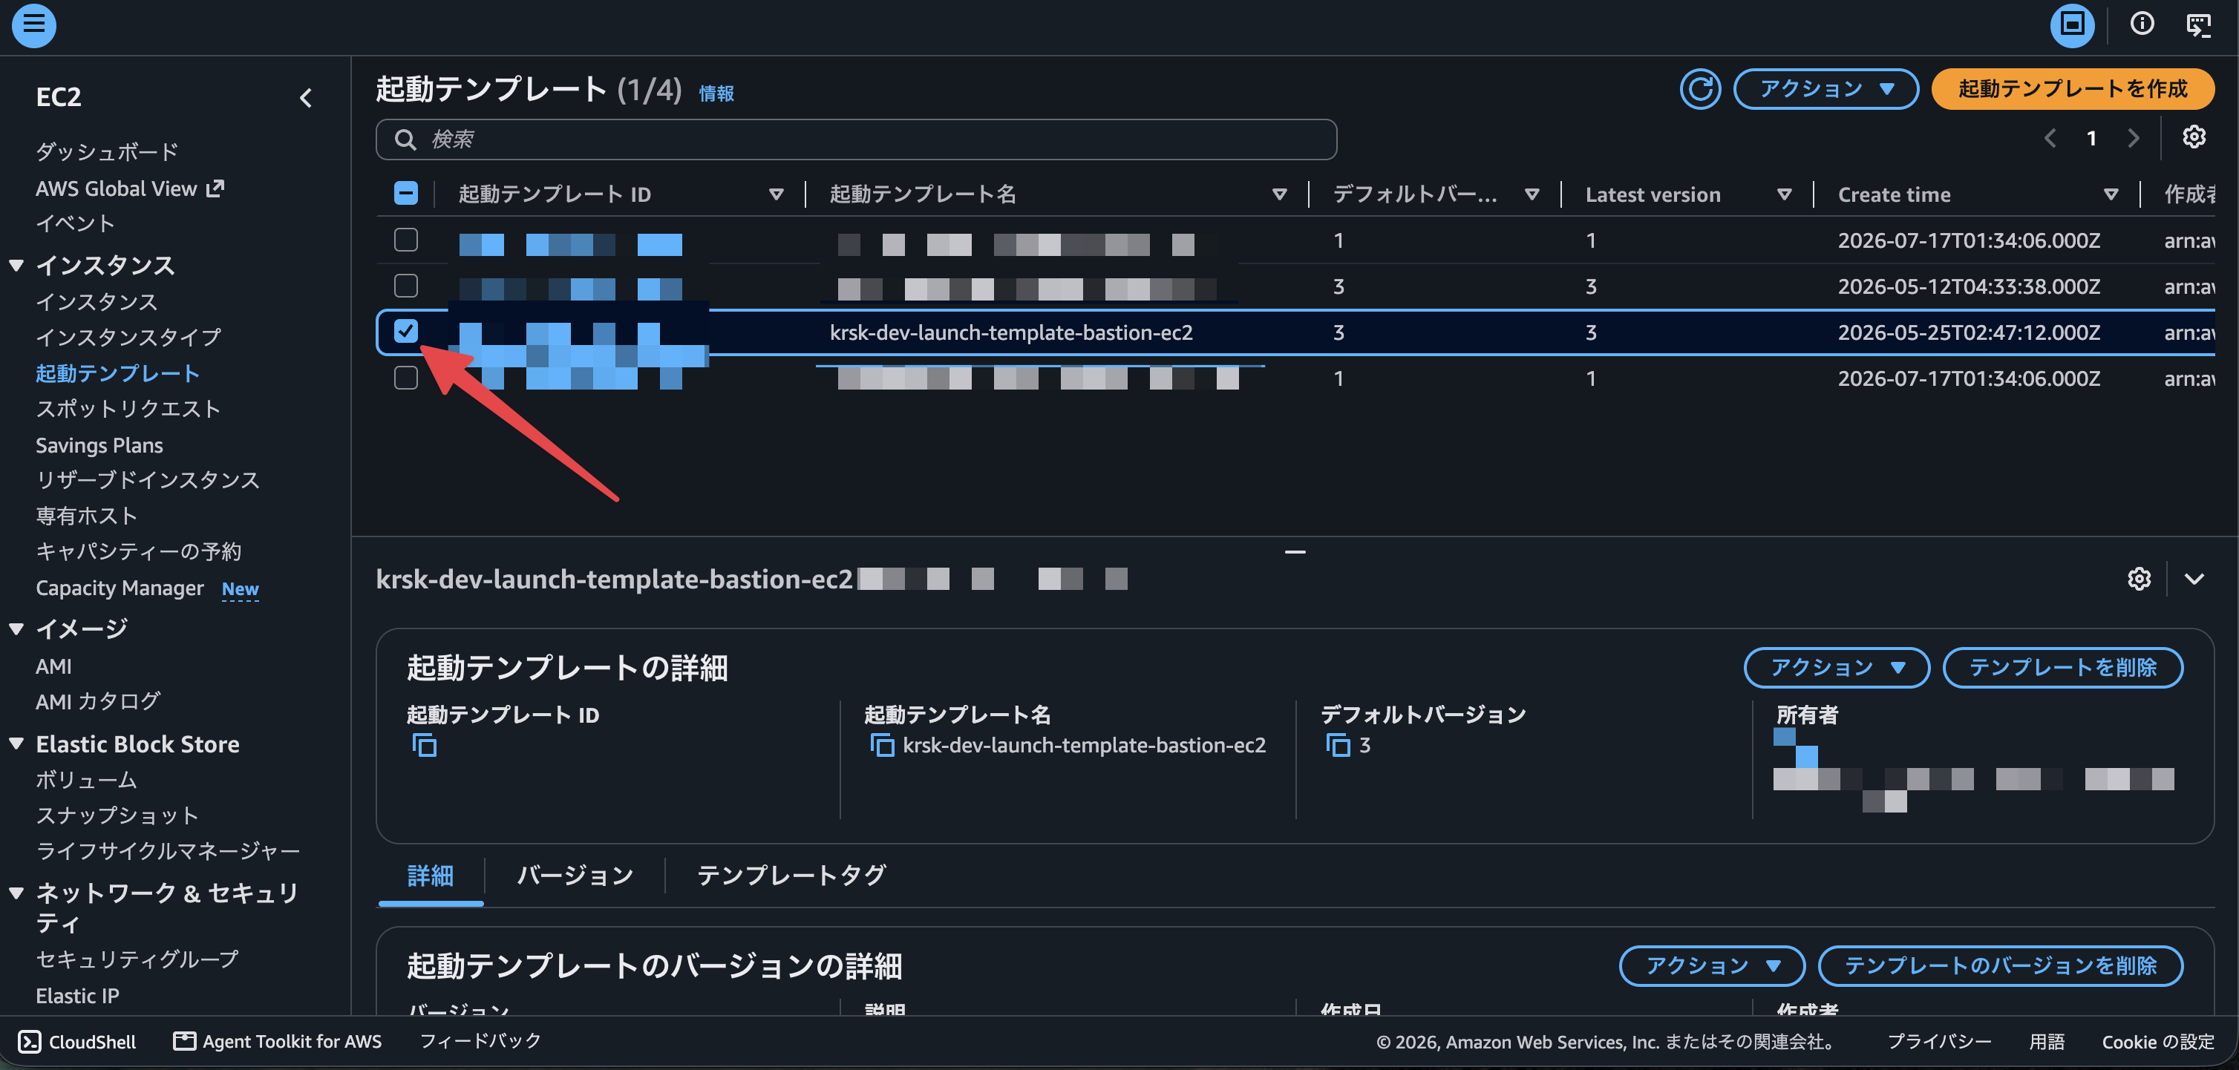Click テンプレートを削除 button
2239x1070 pixels.
[x=2062, y=667]
